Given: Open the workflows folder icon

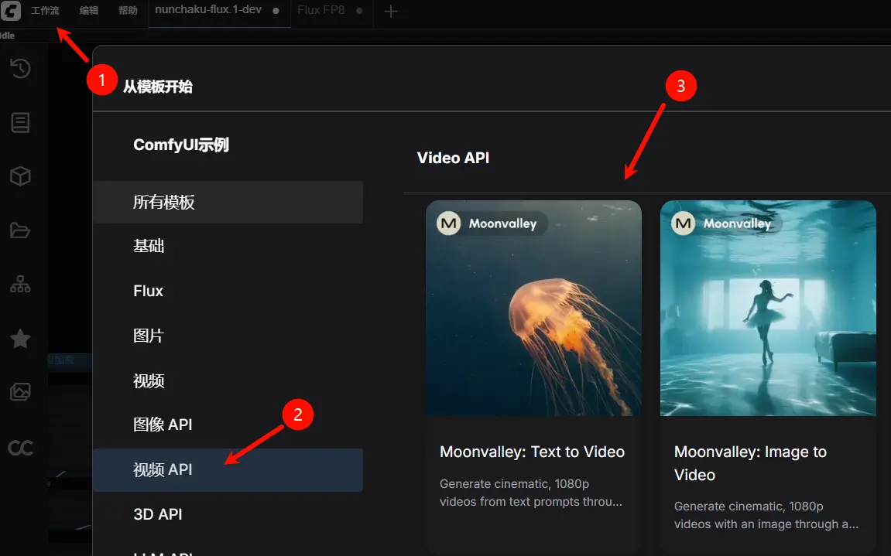Looking at the screenshot, I should (x=20, y=230).
